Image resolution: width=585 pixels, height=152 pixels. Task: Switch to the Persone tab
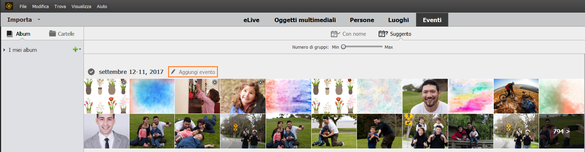click(362, 20)
